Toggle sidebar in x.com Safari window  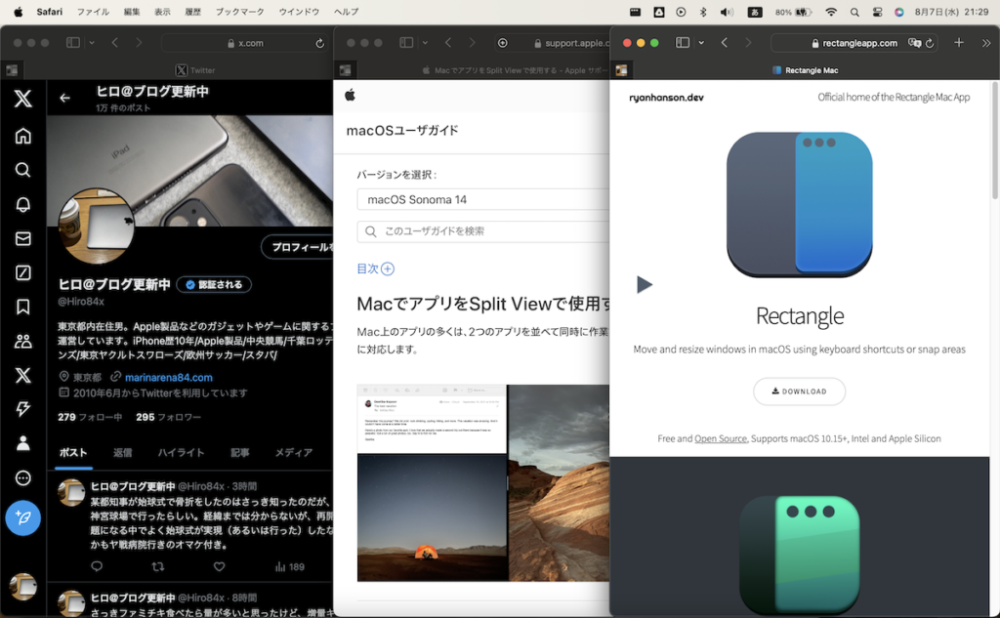click(x=72, y=43)
